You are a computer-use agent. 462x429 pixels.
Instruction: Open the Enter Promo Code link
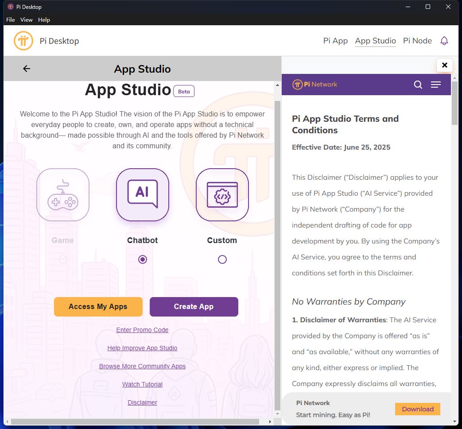[142, 330]
